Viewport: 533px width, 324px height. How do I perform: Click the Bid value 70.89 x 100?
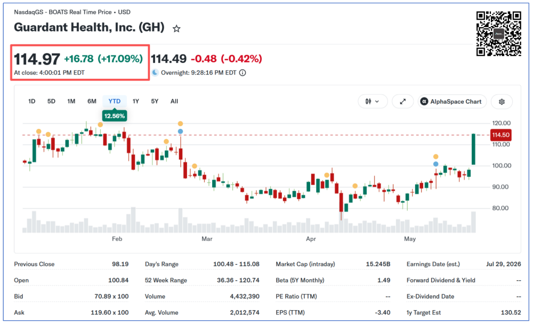[x=111, y=296]
